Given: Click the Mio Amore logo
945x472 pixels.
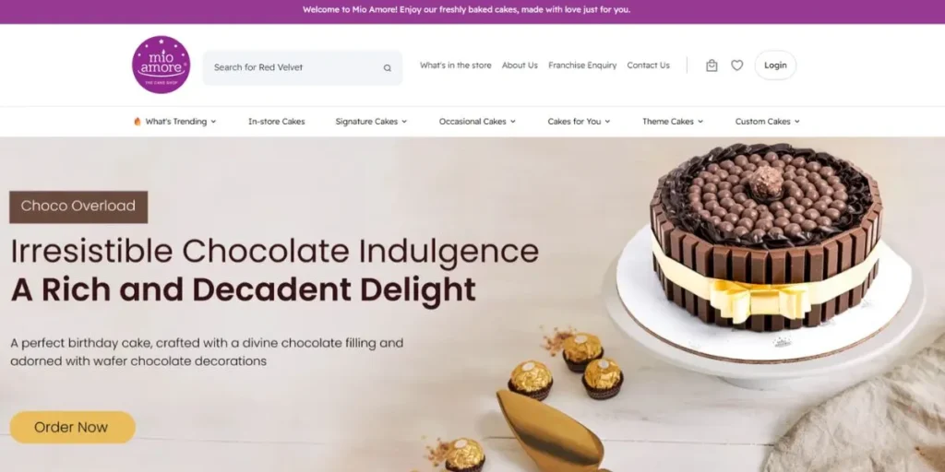Looking at the screenshot, I should tap(161, 65).
